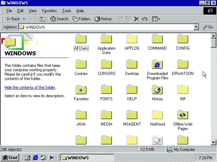Screen dimensions: 217x162
Task: Select the APPLOG folder
Action: click(x=132, y=42)
